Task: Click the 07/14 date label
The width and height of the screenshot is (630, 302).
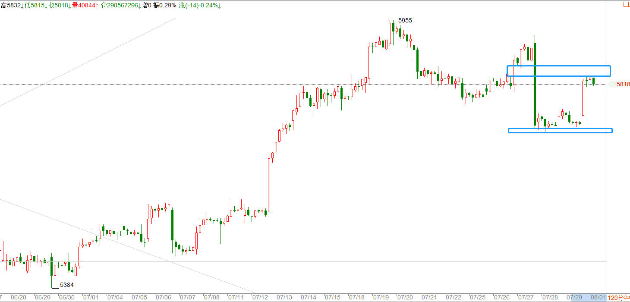Action: point(309,298)
